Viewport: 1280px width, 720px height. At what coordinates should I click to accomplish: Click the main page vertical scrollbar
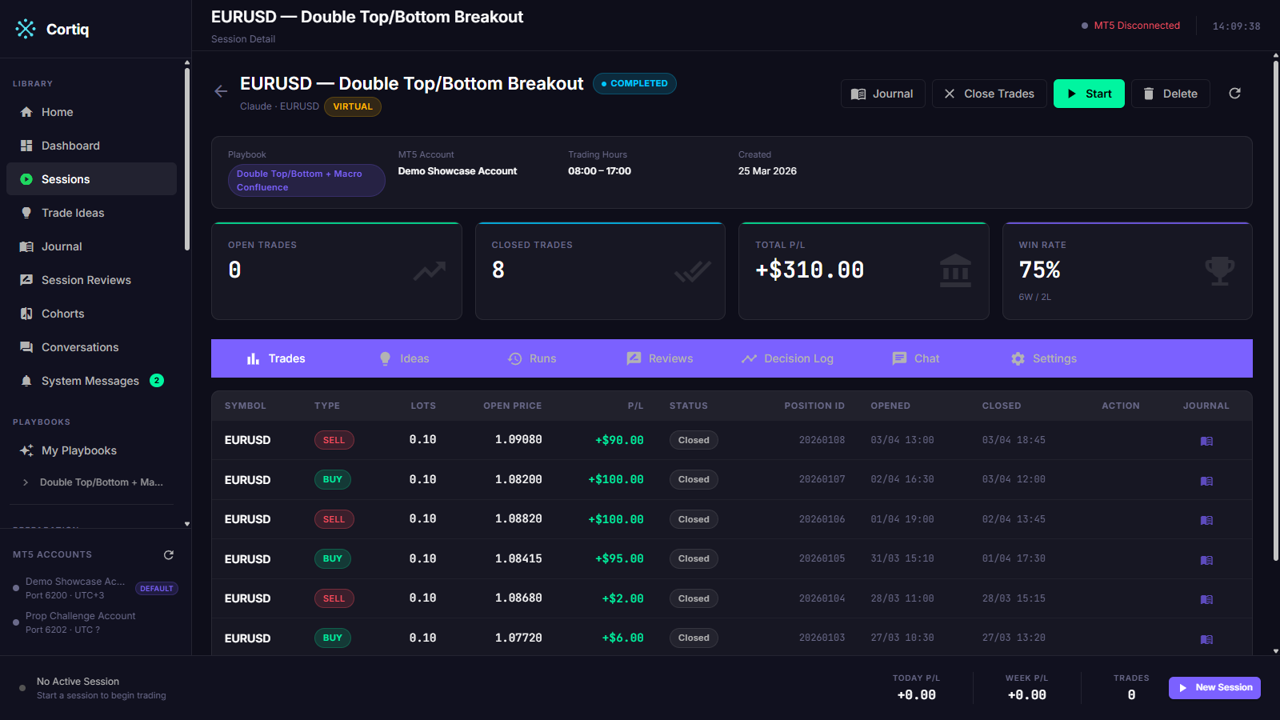click(x=1275, y=310)
